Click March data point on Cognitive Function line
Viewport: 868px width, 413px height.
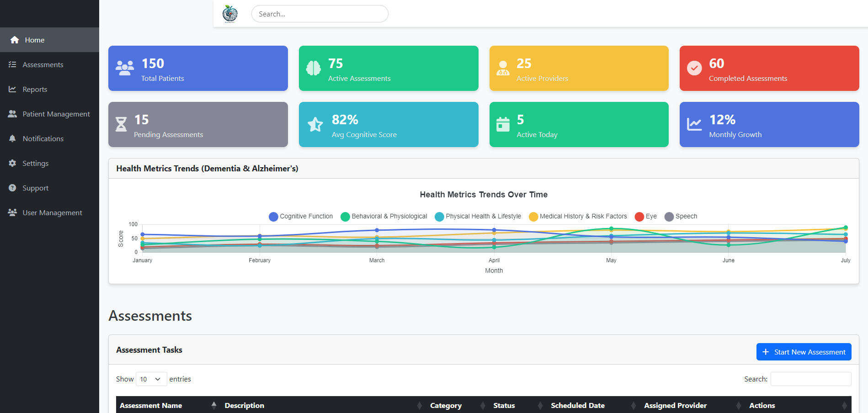[x=377, y=230]
